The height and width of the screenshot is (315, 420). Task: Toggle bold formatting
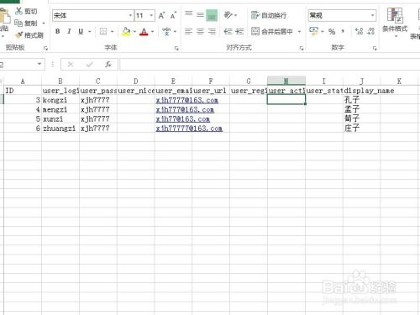pos(57,31)
